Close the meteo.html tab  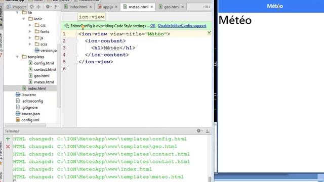[x=152, y=7]
